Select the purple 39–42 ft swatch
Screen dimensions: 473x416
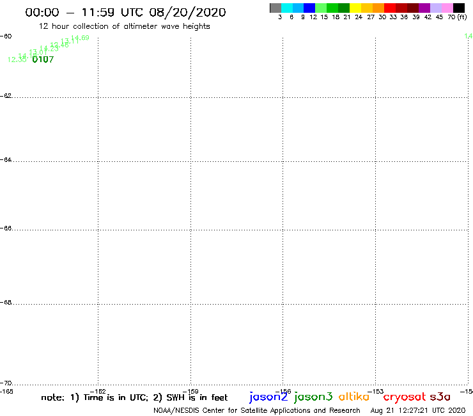[424, 8]
